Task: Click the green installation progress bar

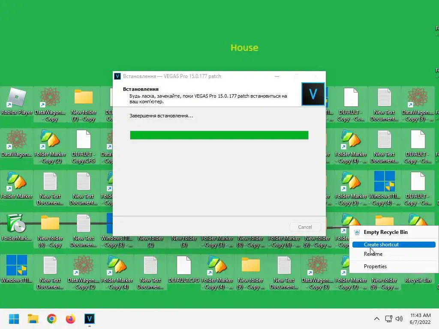Action: point(219,135)
